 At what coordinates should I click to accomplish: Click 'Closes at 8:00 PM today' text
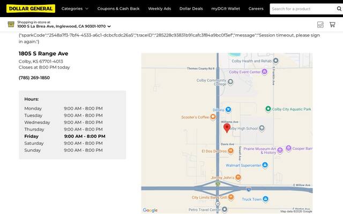tap(44, 67)
